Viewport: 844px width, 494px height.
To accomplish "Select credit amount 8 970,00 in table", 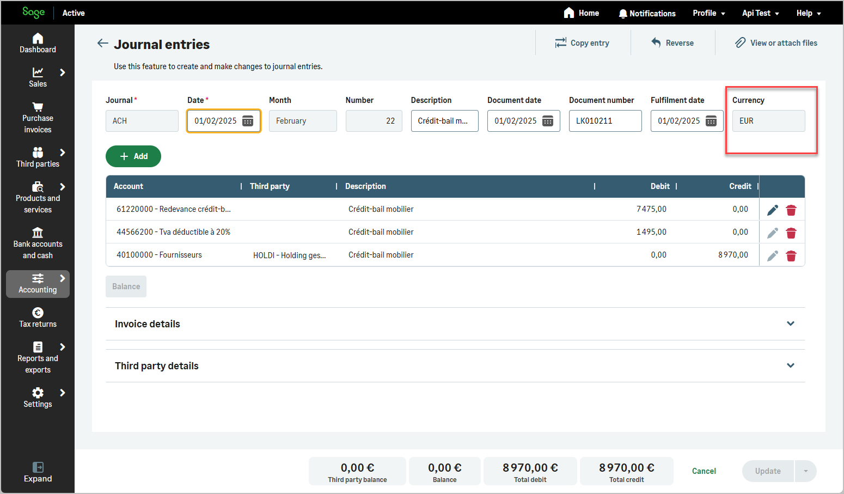I will (x=733, y=255).
